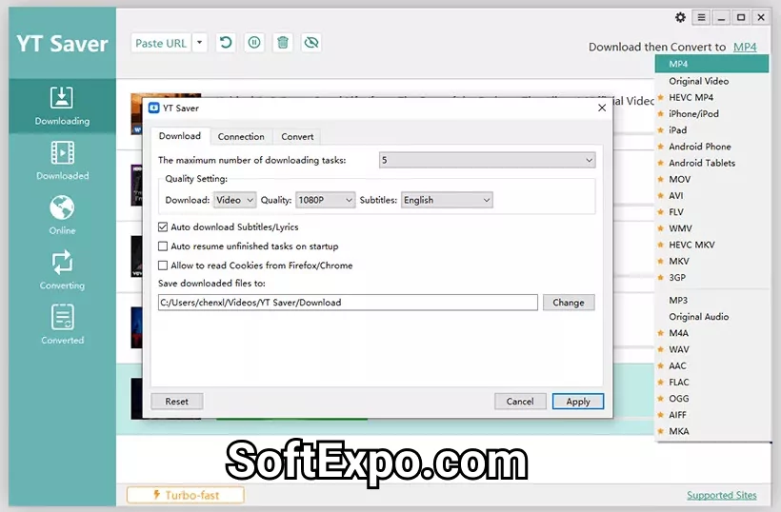Viewport: 781px width, 512px height.
Task: Open the hamburger menu icon
Action: pos(701,17)
